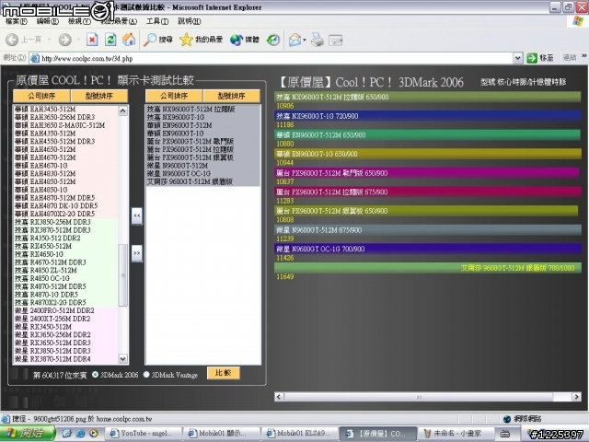Switch to Mobile01 ELSA9 taskbar window

point(299,434)
